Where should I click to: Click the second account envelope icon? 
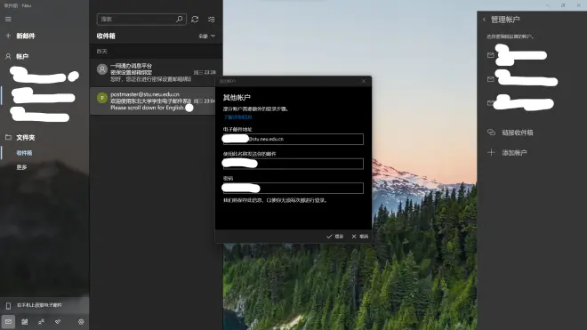tap(490, 79)
